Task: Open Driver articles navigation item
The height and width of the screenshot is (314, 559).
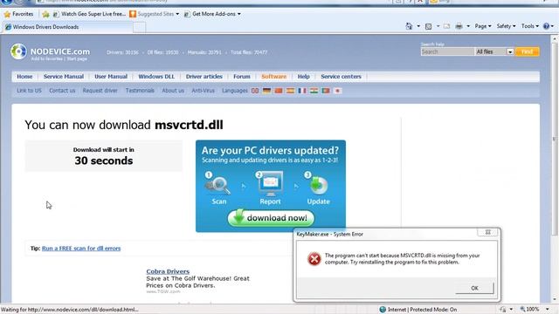Action: [204, 77]
